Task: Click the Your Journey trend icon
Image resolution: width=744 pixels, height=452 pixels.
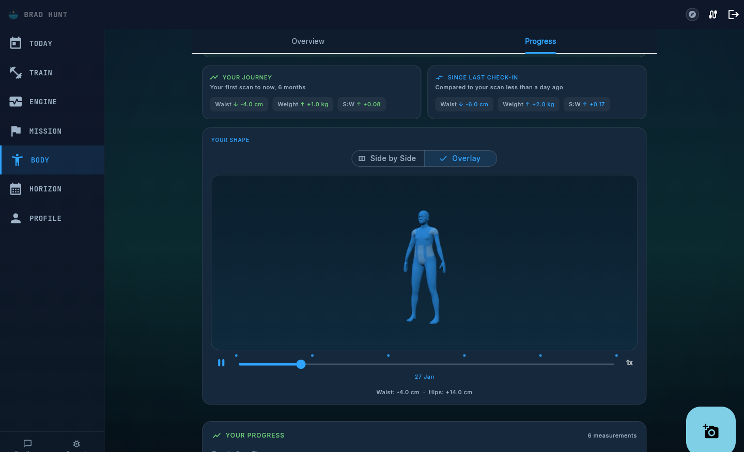Action: tap(214, 77)
